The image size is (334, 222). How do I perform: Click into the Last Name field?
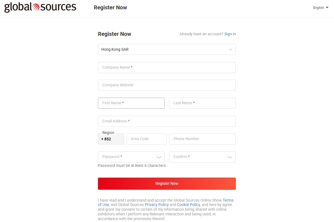pos(202,103)
